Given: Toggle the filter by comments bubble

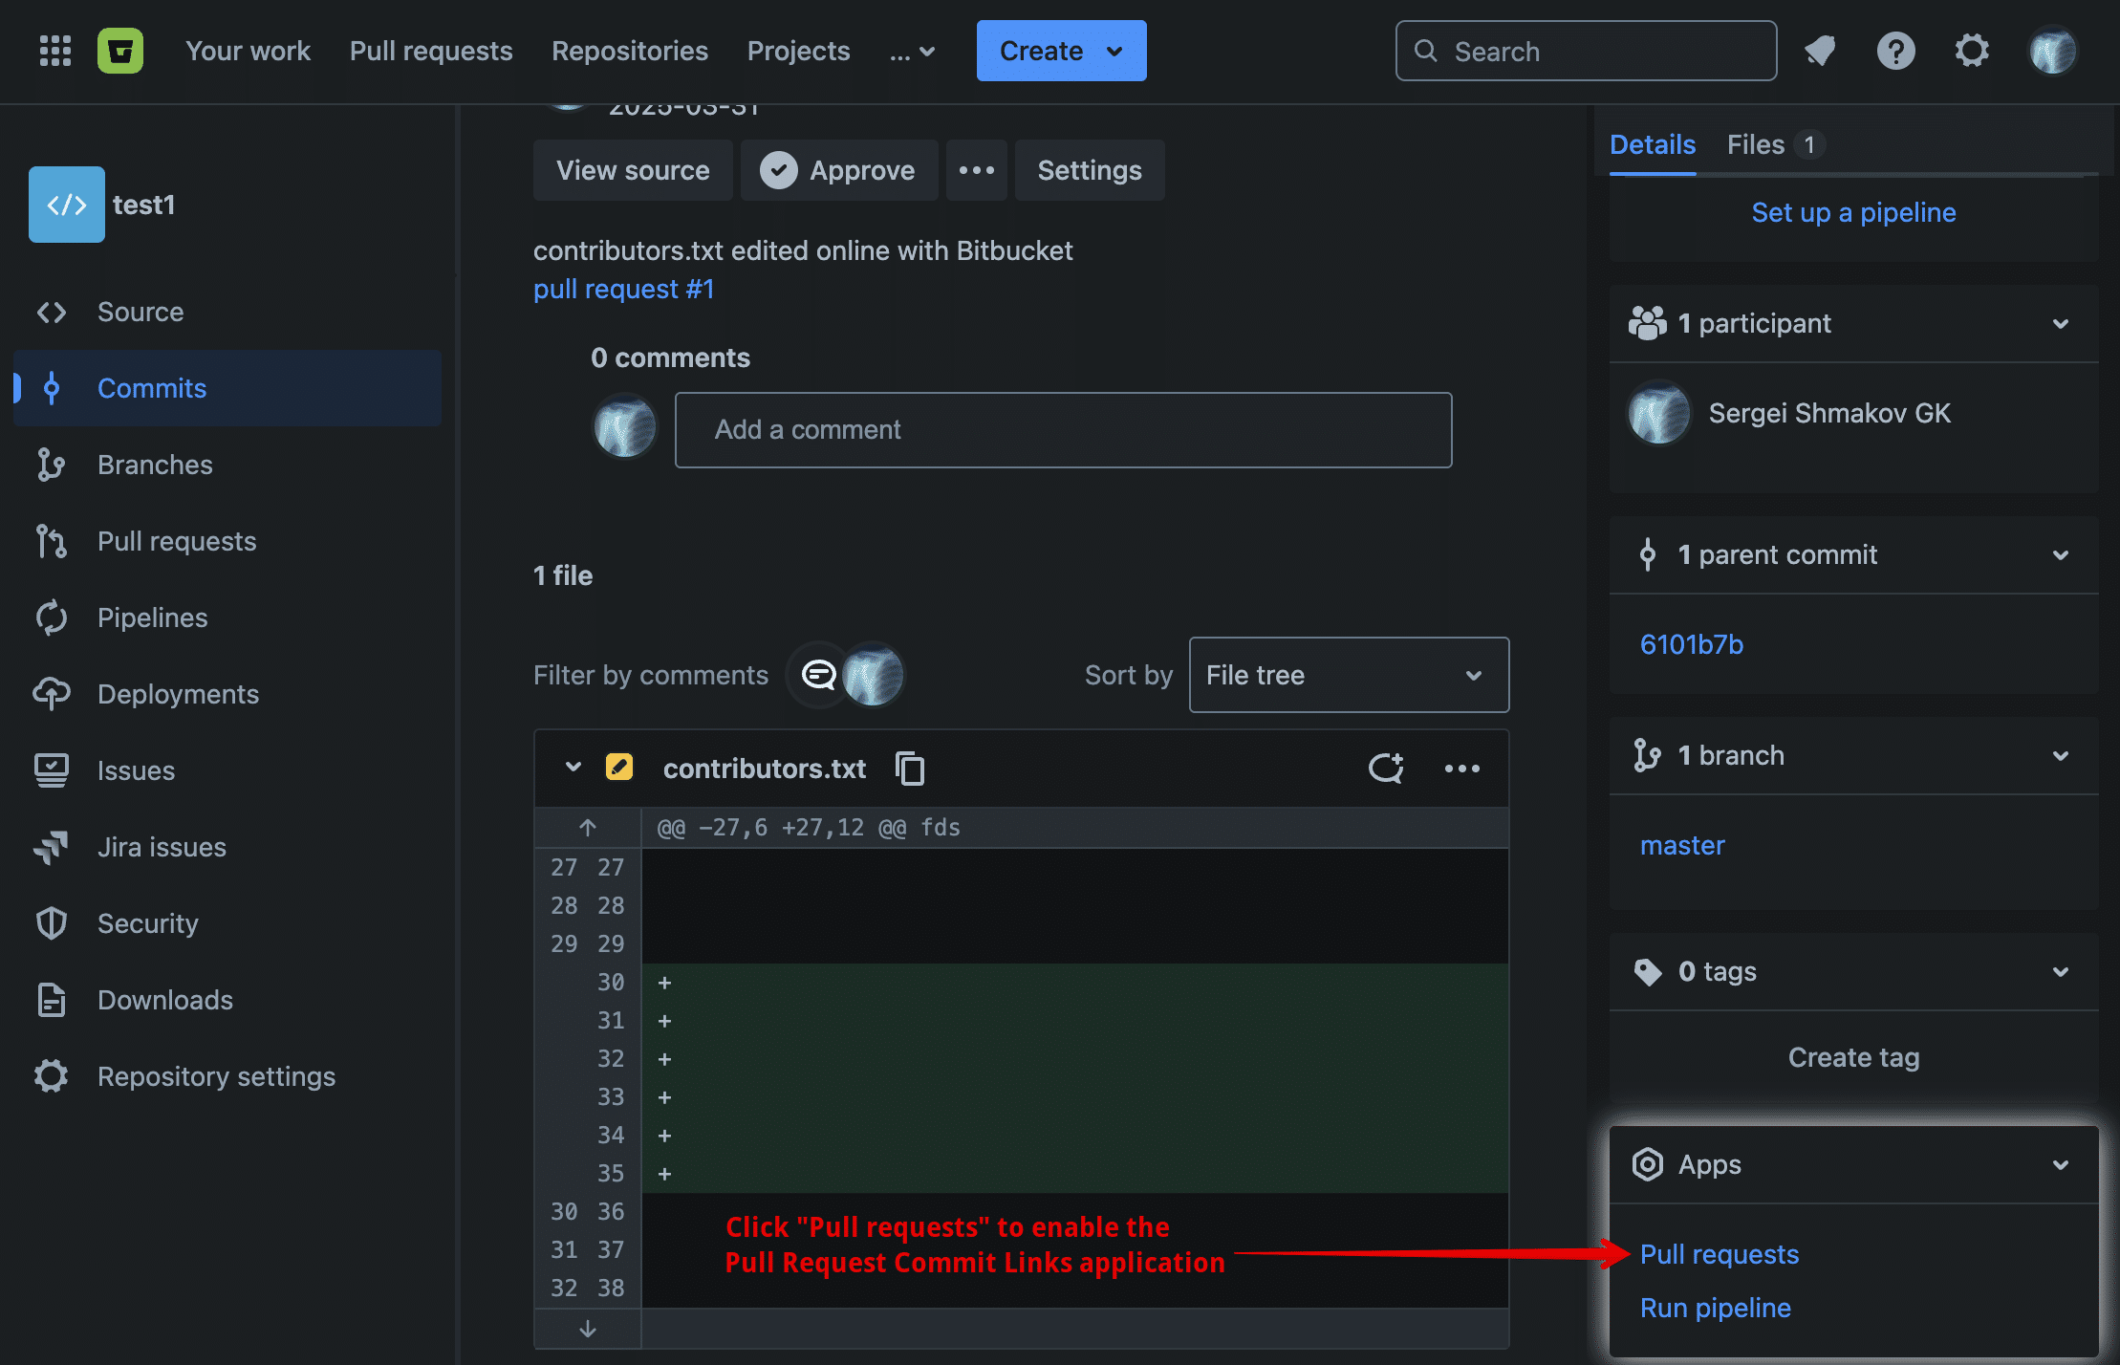Looking at the screenshot, I should point(818,675).
